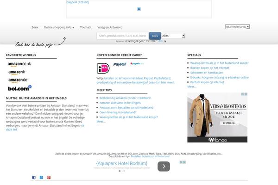The height and width of the screenshot is (185, 278).
Task: Open 'Amazon Duitsland in het Engels' tip link
Action: pyautogui.click(x=120, y=103)
